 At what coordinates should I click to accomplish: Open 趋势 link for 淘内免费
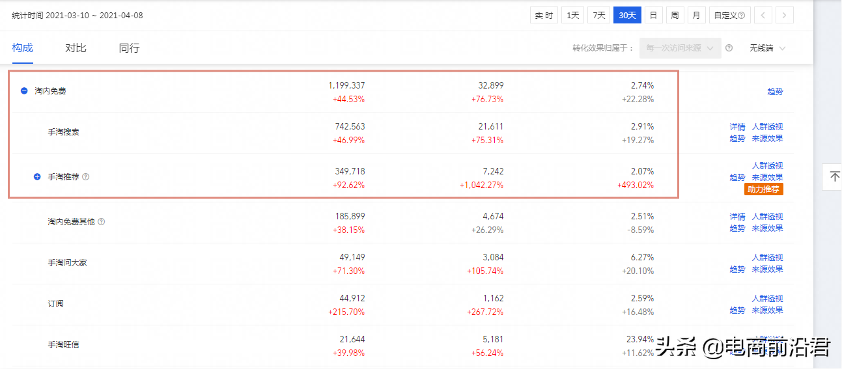coord(775,92)
